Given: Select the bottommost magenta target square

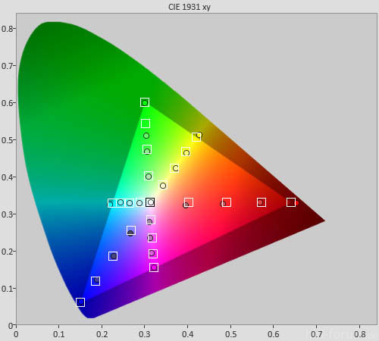Looking at the screenshot, I should click(x=154, y=267).
